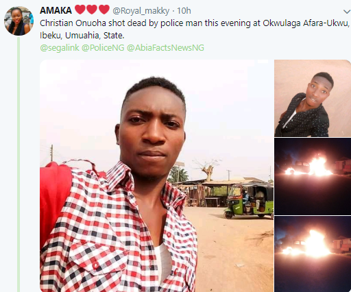Click the tweet text about Christian Onuoha

(x=195, y=29)
